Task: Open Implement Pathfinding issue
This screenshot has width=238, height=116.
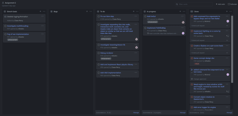Action: 156,28
